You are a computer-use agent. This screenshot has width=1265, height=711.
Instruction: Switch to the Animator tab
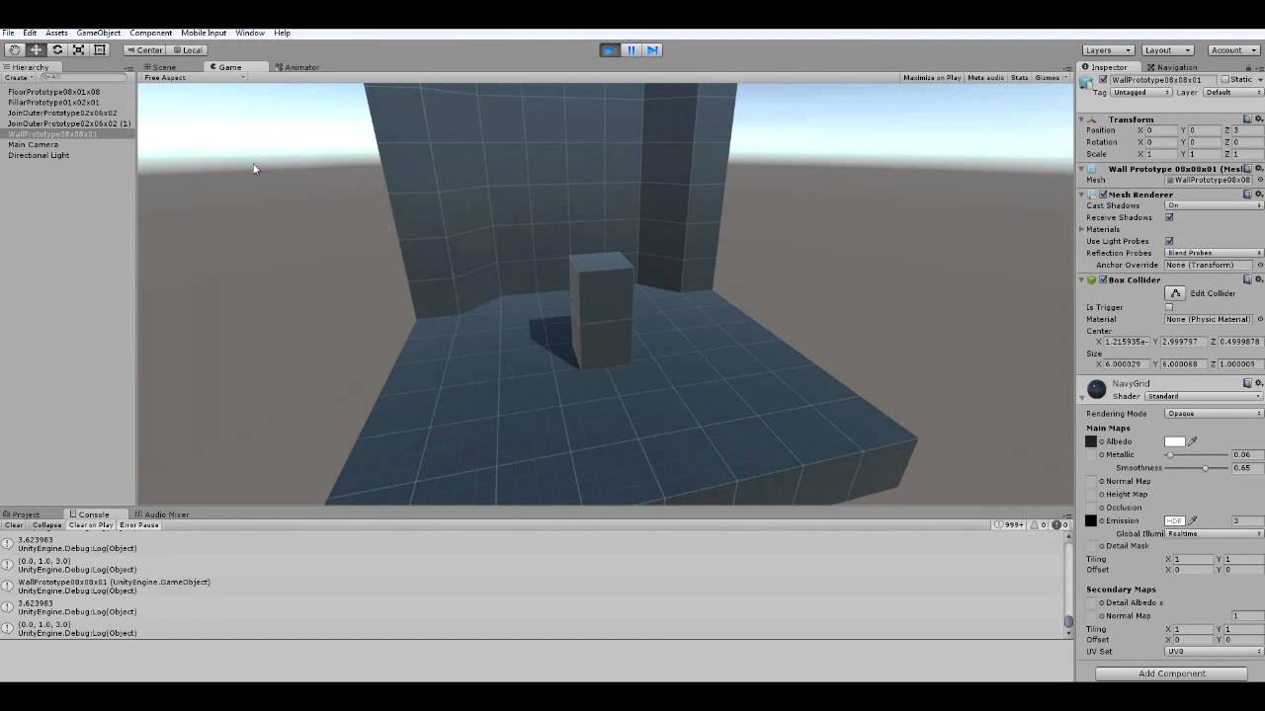click(x=296, y=67)
